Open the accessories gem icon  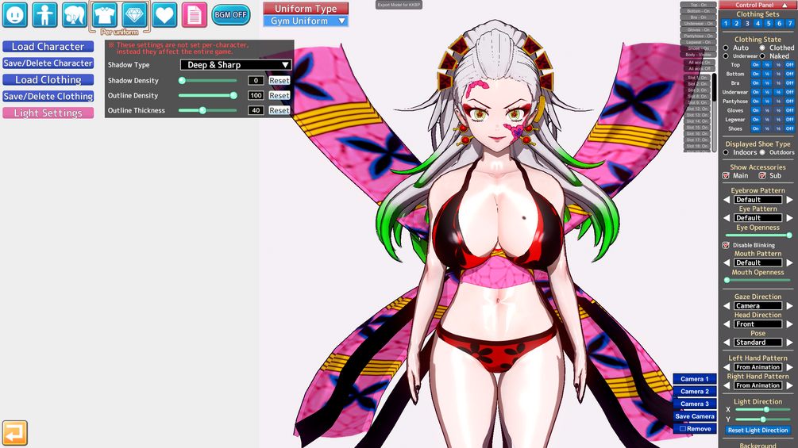pyautogui.click(x=134, y=15)
